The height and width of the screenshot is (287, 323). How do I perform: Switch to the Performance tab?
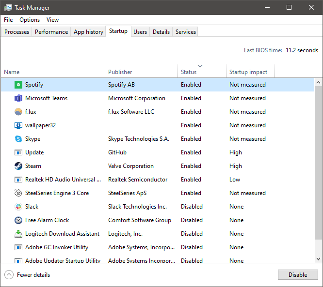[x=51, y=32]
